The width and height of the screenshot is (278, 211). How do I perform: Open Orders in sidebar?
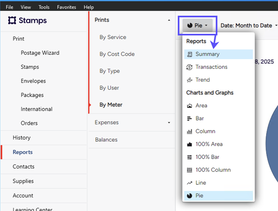(29, 123)
